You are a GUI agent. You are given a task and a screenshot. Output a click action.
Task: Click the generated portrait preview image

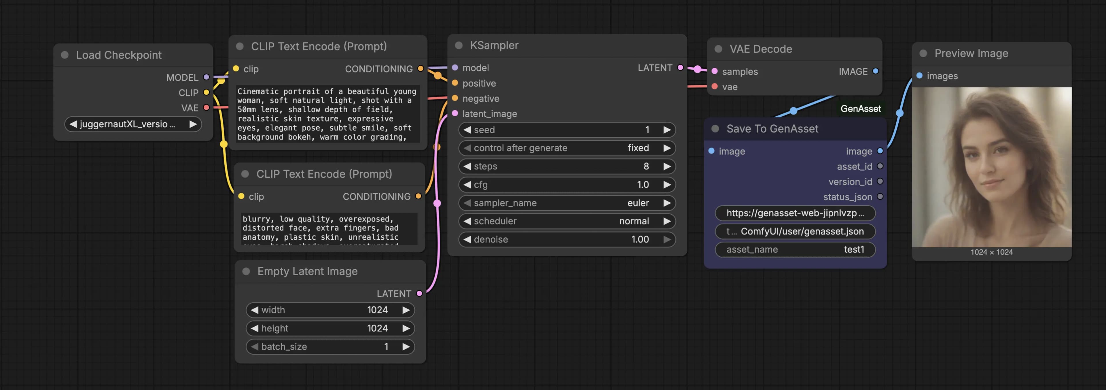pos(992,167)
